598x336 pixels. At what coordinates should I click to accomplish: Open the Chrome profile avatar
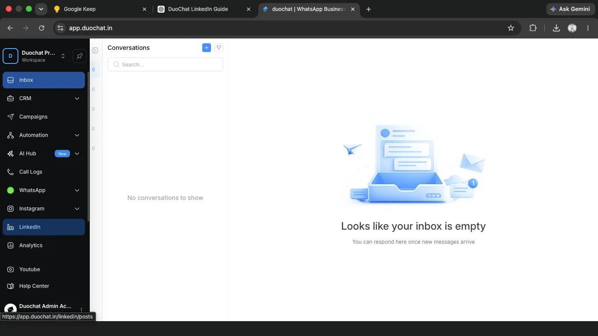point(572,28)
